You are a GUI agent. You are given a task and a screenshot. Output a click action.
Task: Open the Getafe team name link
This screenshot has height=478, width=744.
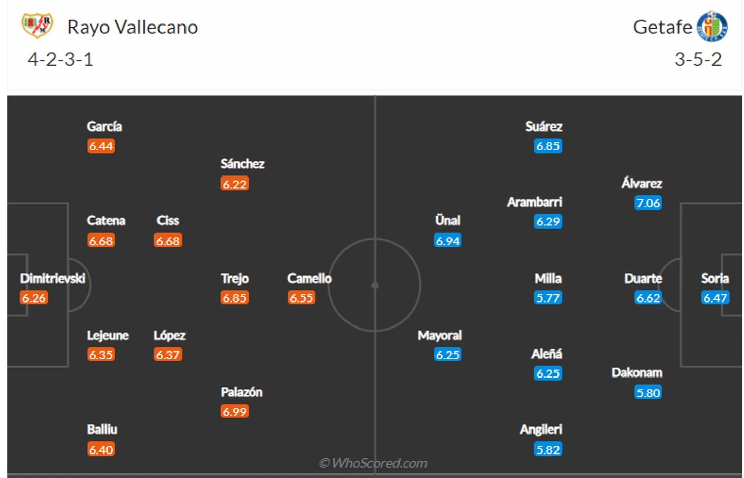click(x=662, y=27)
